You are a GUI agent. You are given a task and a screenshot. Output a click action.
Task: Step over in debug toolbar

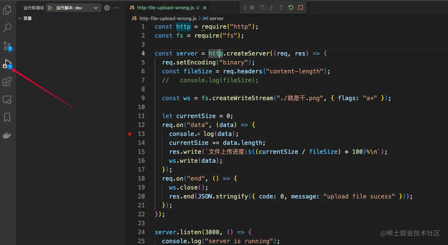point(262,7)
